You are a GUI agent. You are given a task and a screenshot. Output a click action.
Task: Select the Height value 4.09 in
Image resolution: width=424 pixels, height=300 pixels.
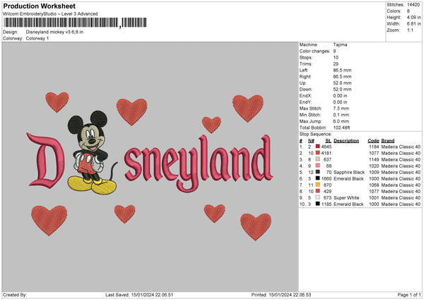point(413,17)
